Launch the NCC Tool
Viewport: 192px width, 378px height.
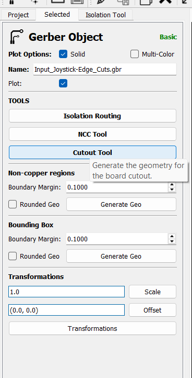coord(92,134)
